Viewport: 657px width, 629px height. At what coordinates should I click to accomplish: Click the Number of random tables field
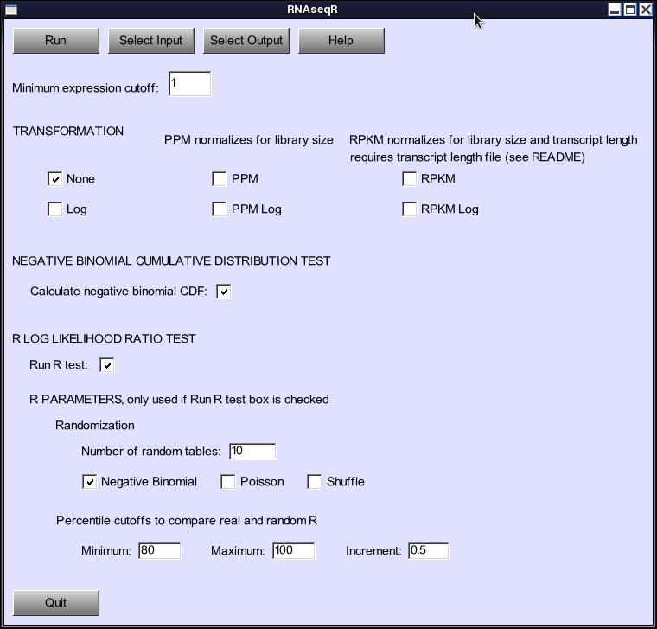[x=252, y=452]
